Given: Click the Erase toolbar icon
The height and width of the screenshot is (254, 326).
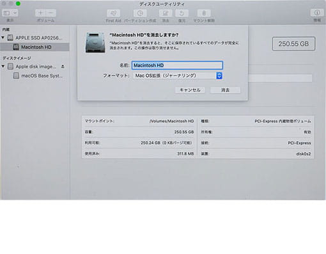Looking at the screenshot, I should click(x=166, y=13).
